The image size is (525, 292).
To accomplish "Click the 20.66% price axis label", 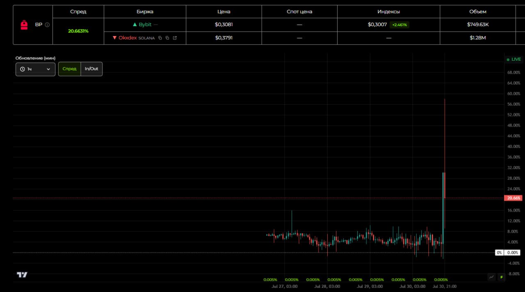I will click(x=514, y=198).
